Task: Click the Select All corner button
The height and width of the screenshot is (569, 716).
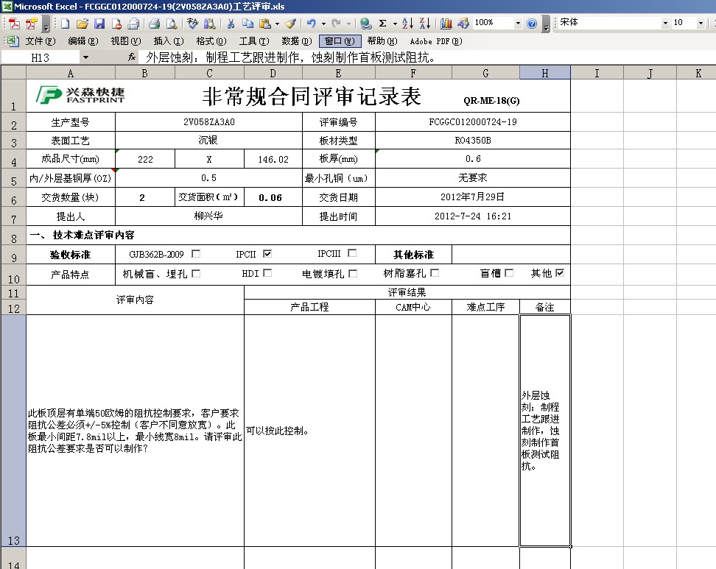Action: pos(14,73)
